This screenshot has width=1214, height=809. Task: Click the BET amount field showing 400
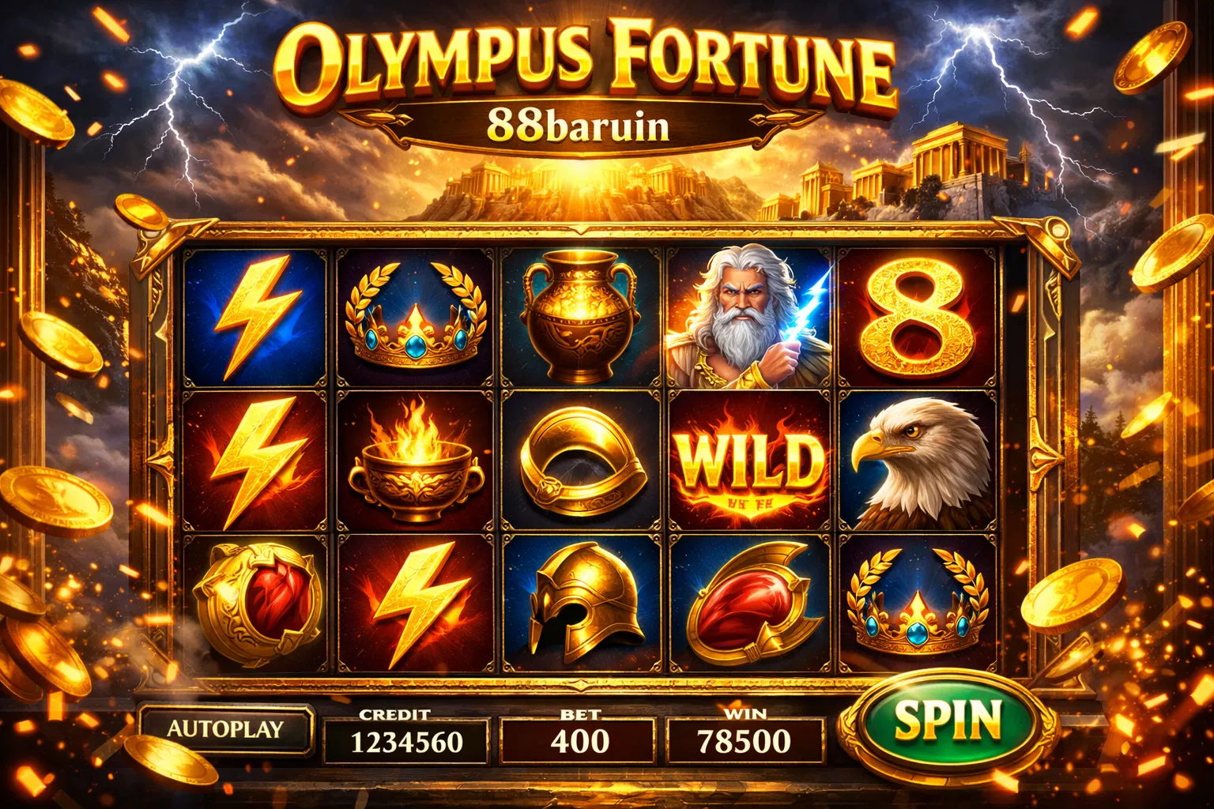point(579,742)
